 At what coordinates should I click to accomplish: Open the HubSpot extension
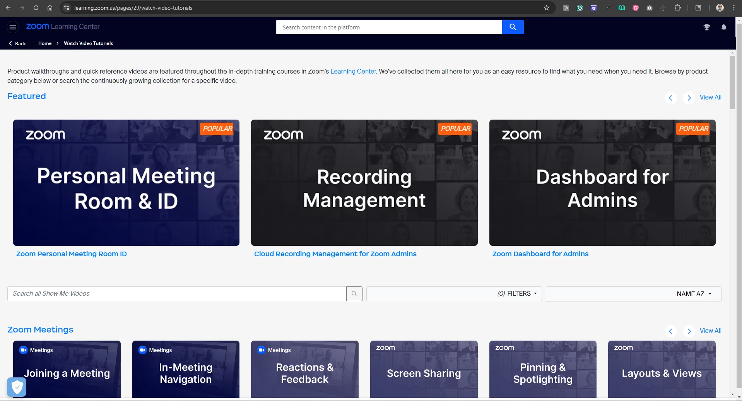(566, 8)
